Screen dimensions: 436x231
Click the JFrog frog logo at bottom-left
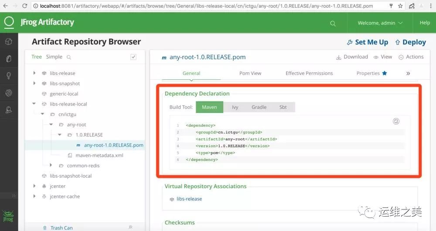[x=8, y=217]
